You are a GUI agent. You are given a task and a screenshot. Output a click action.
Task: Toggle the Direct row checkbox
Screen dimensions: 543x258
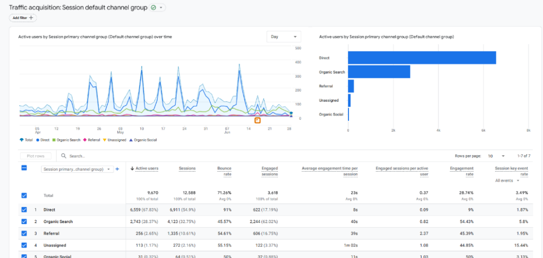tap(24, 210)
